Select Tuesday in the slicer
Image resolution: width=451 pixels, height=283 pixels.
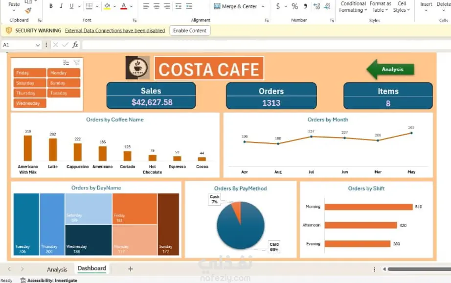[x=64, y=93]
